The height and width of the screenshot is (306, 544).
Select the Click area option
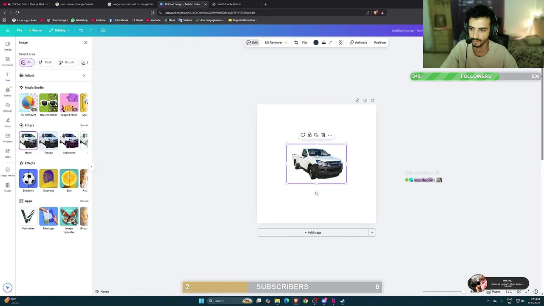pyautogui.click(x=45, y=62)
